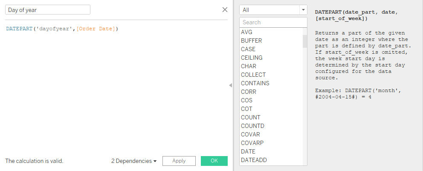This screenshot has height=171, width=423.
Task: Expand the 2 Dependencies dropdown
Action: coord(134,161)
